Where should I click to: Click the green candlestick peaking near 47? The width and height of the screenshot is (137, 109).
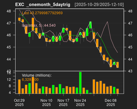click(90, 25)
